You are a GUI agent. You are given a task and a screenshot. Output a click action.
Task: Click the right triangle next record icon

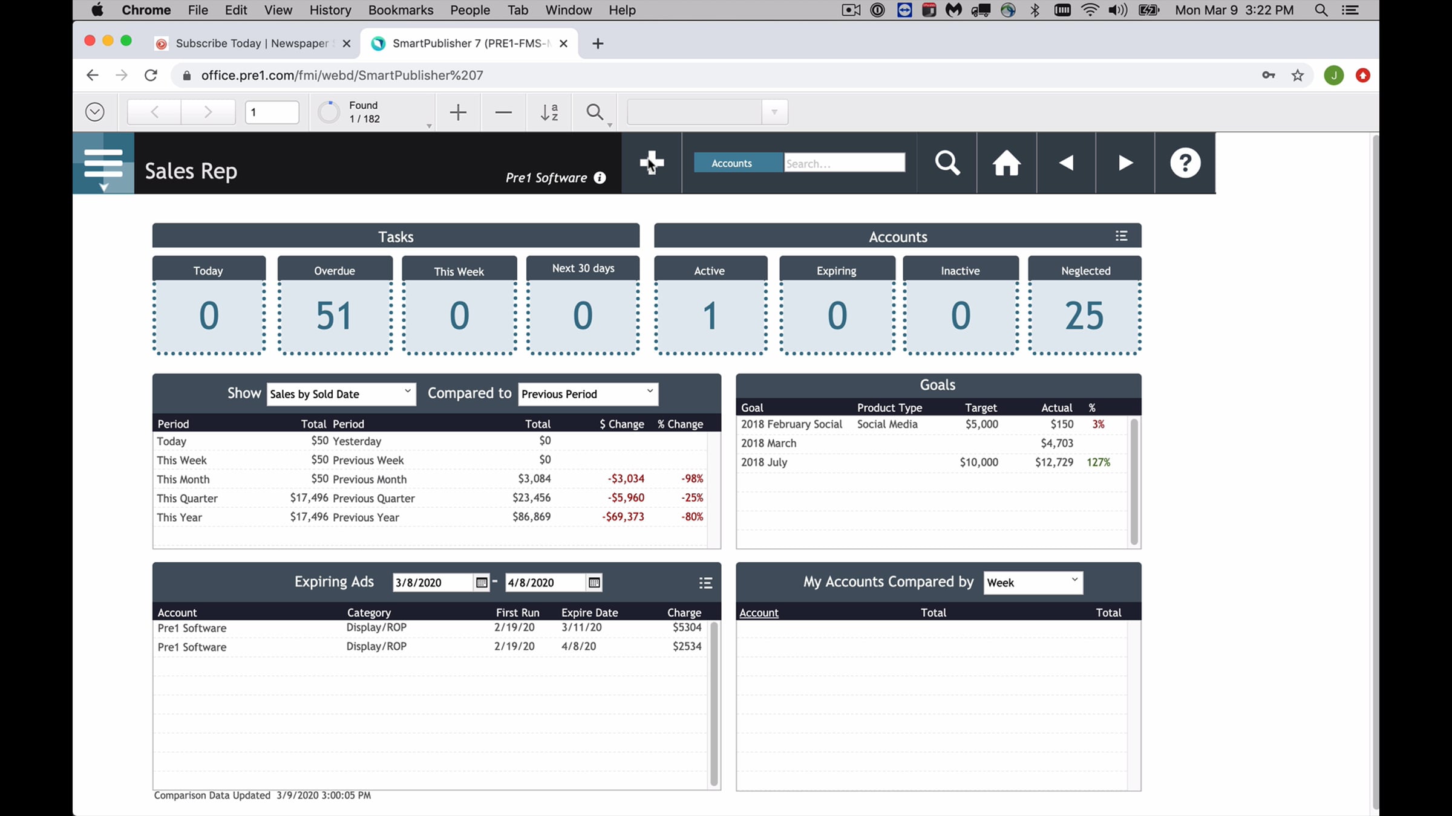pos(1125,163)
